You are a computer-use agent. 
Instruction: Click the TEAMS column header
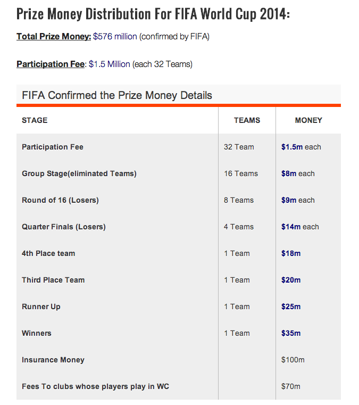coord(247,120)
